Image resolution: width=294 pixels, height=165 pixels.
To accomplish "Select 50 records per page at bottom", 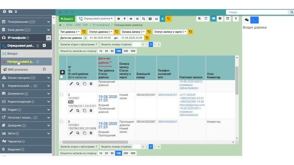I will pyautogui.click(x=112, y=153).
